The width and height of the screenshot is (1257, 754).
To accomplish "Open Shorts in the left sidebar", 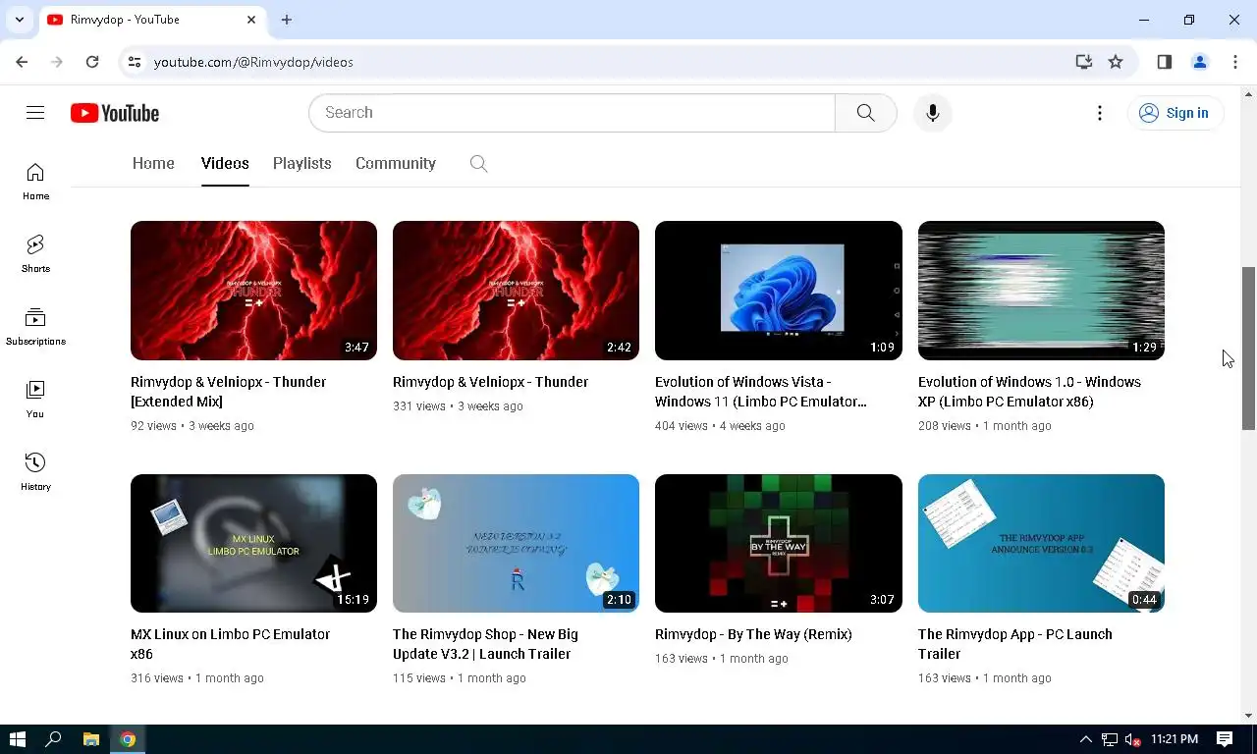I will click(35, 254).
